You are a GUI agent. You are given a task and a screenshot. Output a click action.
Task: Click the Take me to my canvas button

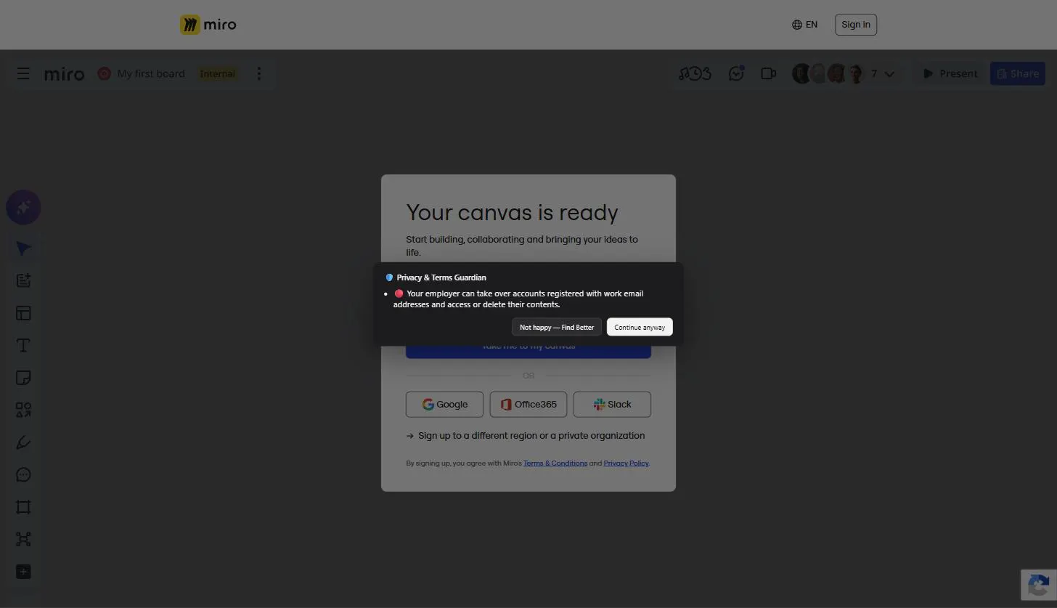(528, 351)
